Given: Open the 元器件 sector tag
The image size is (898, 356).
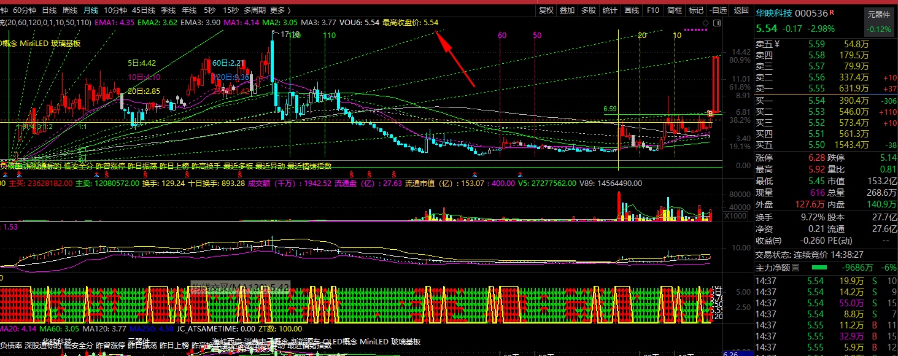Looking at the screenshot, I should (x=879, y=14).
